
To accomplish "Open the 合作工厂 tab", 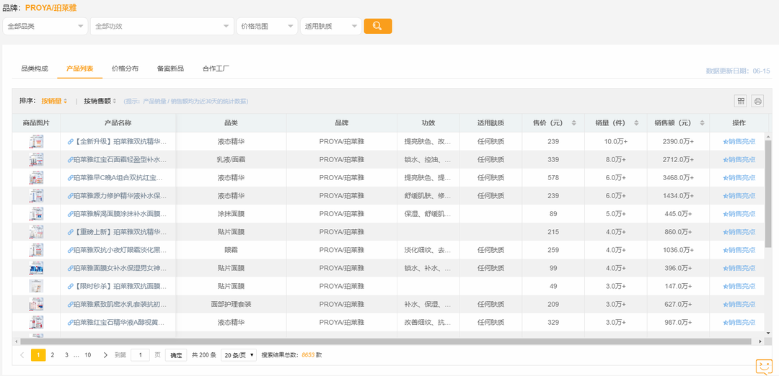I will [x=216, y=69].
